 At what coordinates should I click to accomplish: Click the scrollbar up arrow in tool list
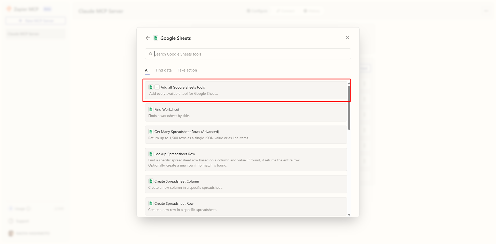point(349,83)
